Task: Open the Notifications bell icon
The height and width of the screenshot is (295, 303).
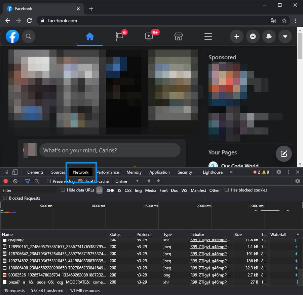Action: pyautogui.click(x=269, y=36)
